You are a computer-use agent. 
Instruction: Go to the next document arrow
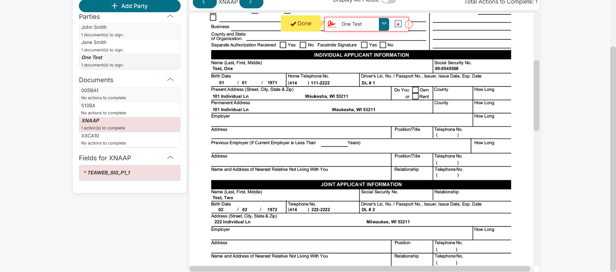251,3
